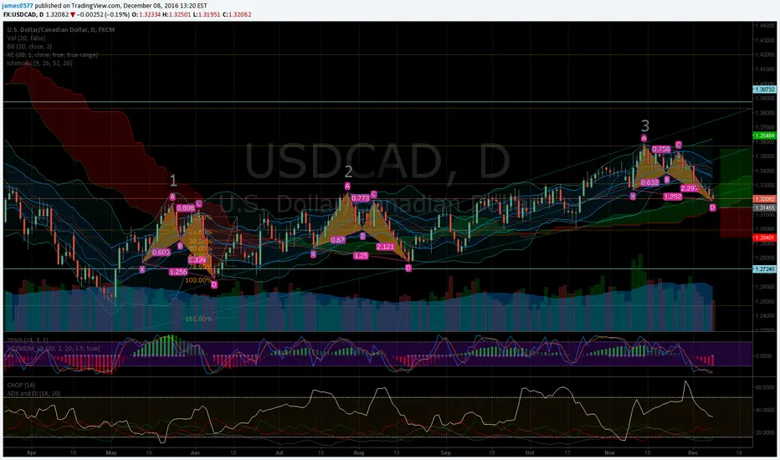Click the red 1.29401 price label

click(x=765, y=238)
